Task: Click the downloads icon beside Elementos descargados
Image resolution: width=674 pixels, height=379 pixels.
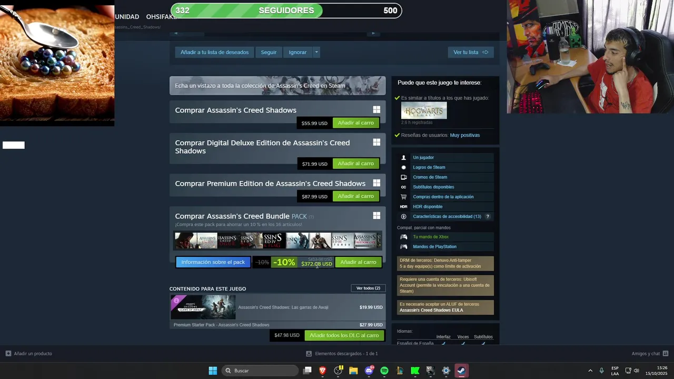Action: [x=309, y=354]
